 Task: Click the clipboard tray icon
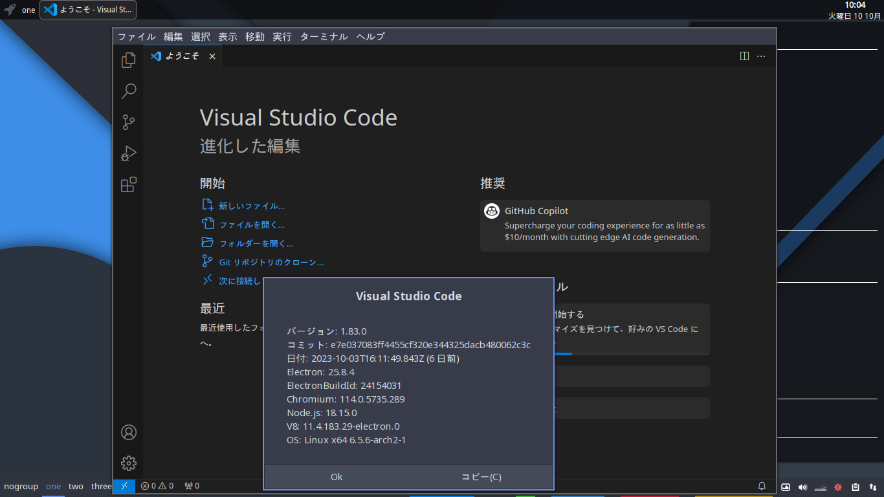[856, 487]
